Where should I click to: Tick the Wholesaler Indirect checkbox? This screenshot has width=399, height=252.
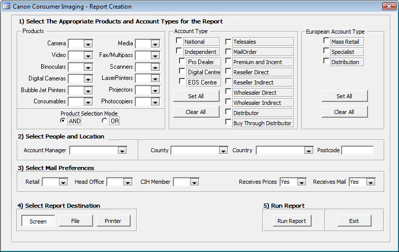[x=228, y=102]
